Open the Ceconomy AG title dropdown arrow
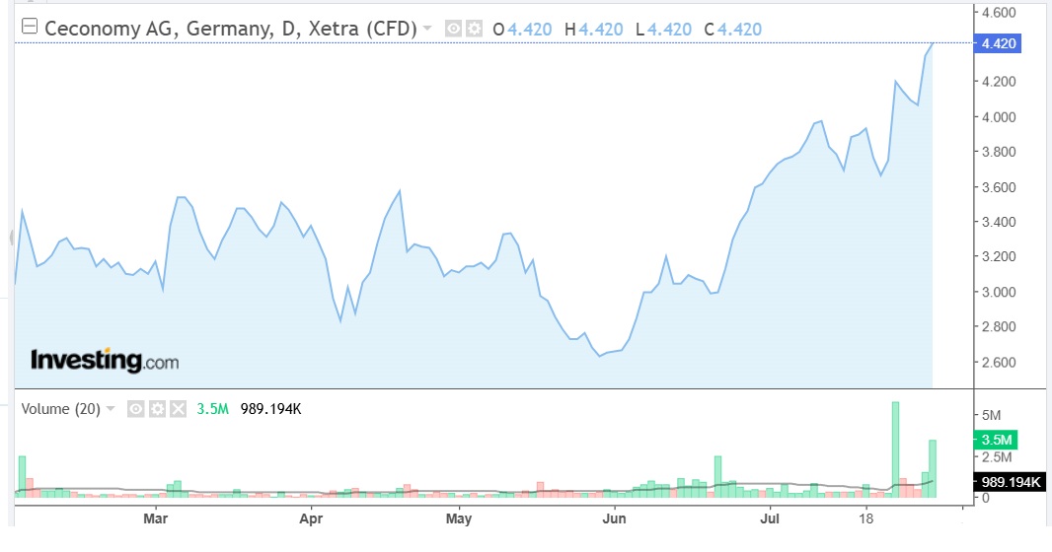This screenshot has height=552, width=1052. [x=427, y=29]
